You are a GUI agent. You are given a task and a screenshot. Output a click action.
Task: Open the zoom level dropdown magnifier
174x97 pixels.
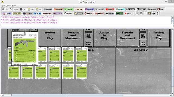click(x=141, y=13)
